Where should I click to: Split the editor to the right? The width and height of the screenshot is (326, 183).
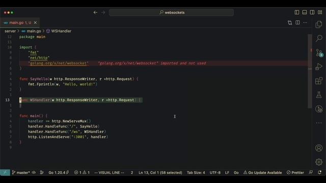click(x=297, y=22)
